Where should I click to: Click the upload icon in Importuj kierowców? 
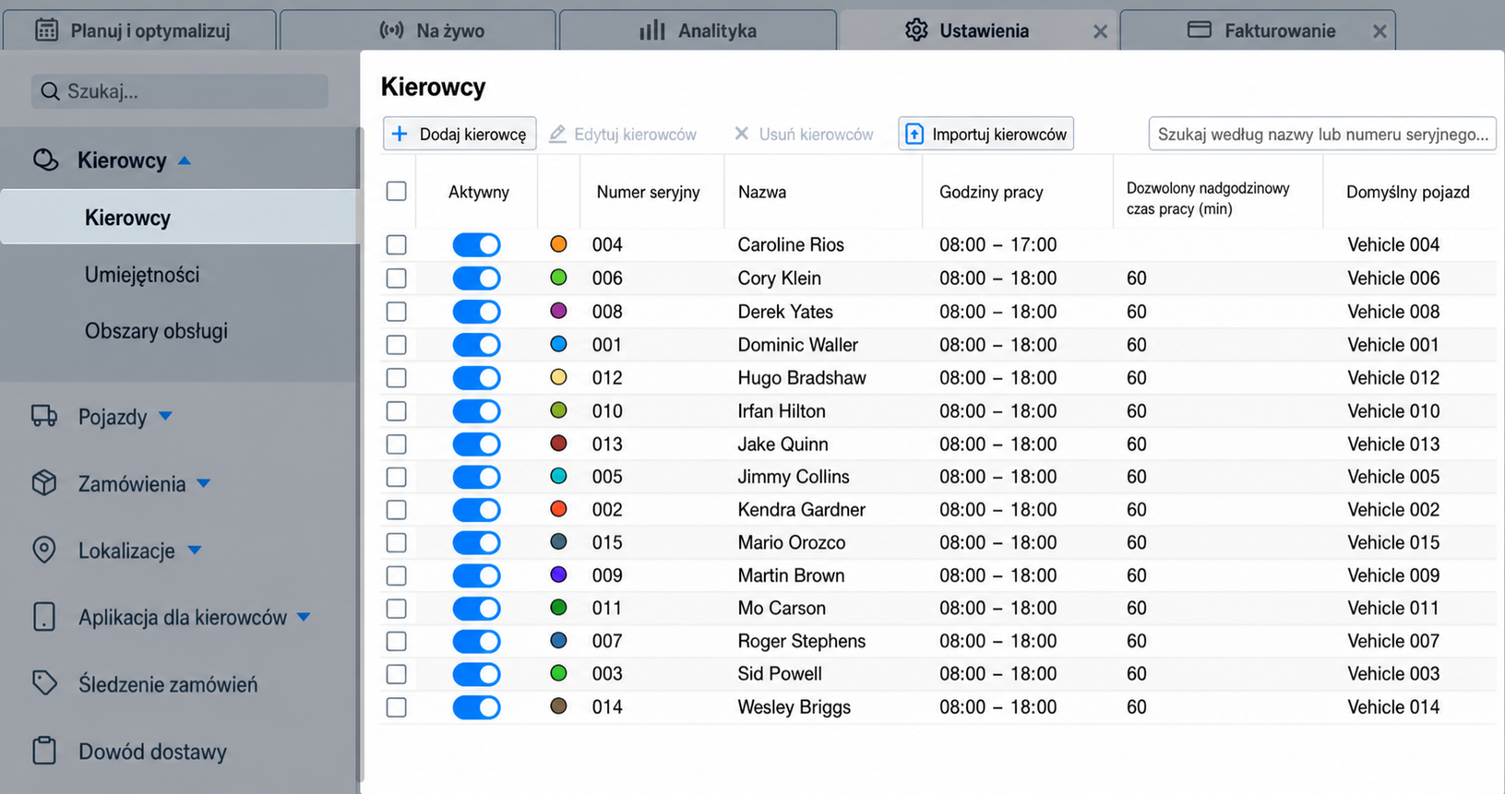coord(914,134)
